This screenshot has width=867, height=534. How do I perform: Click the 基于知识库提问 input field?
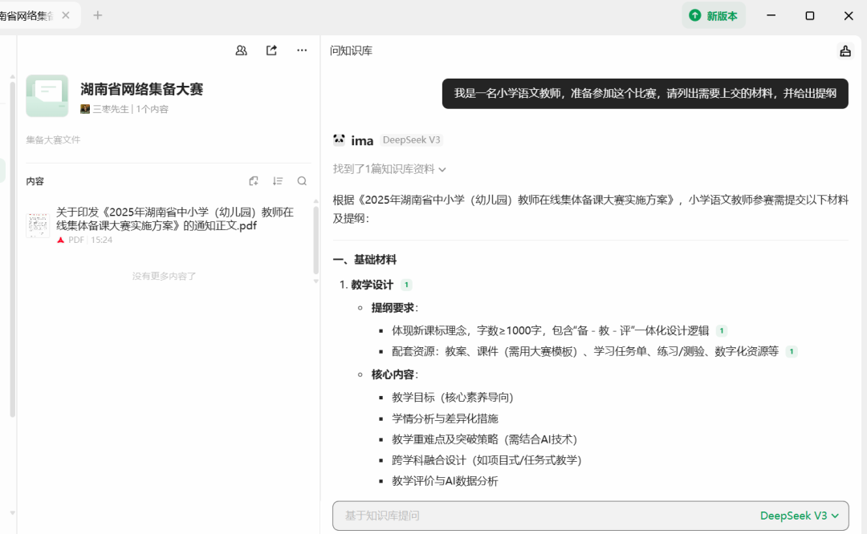coord(482,516)
